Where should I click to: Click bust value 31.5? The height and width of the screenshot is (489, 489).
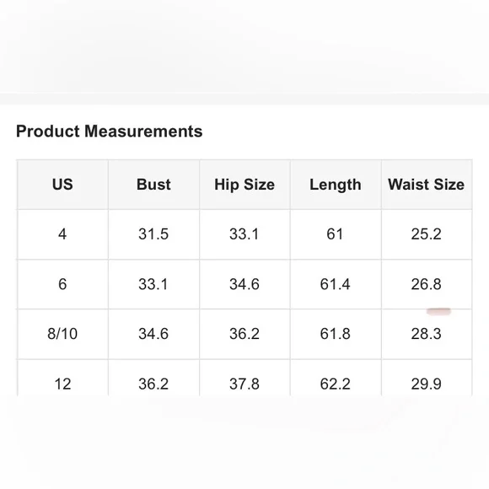(153, 234)
